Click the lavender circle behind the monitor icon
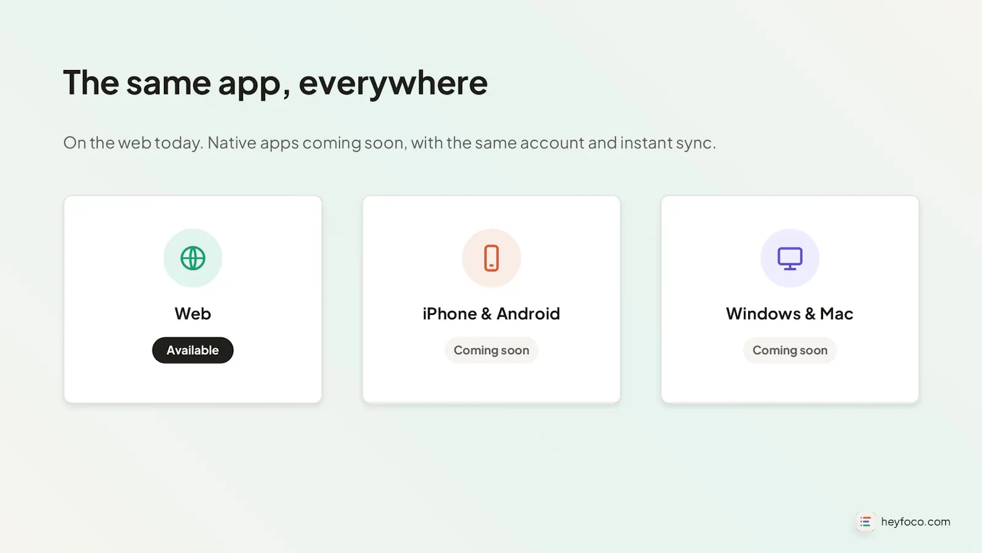Screen dimensions: 982x553 tap(790, 258)
